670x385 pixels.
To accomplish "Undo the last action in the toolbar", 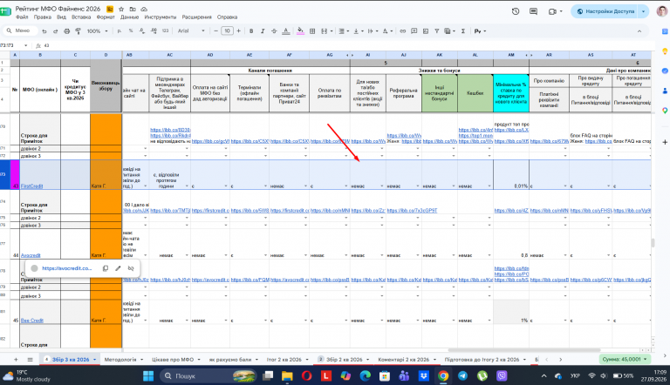I will pyautogui.click(x=44, y=31).
